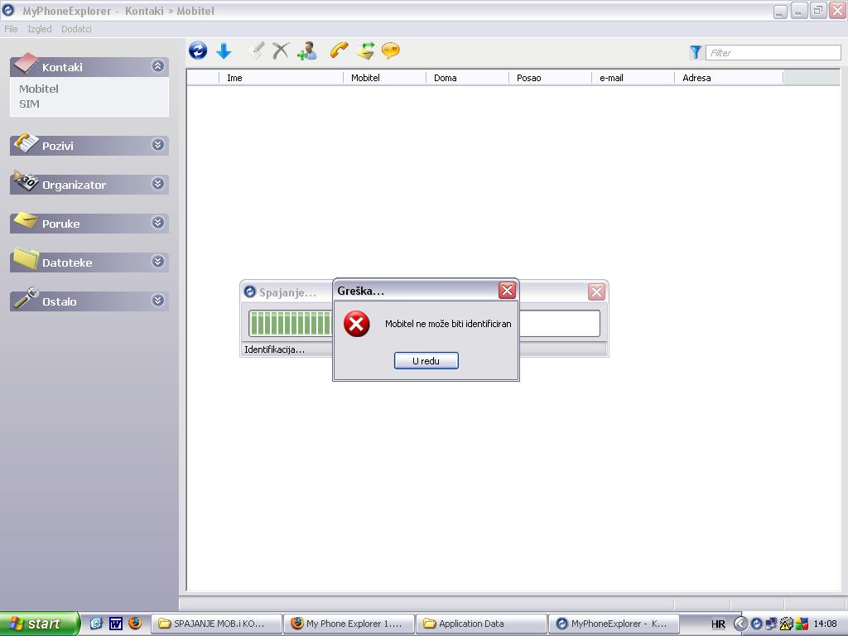848x636 pixels.
Task: Close the Spajanje connection dialog
Action: (x=596, y=292)
